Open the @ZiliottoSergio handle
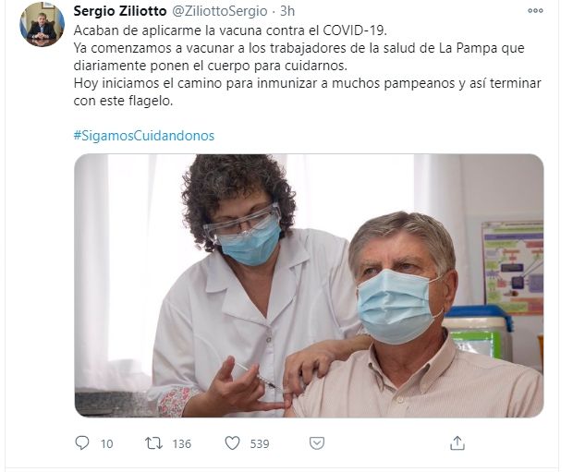 [219, 11]
